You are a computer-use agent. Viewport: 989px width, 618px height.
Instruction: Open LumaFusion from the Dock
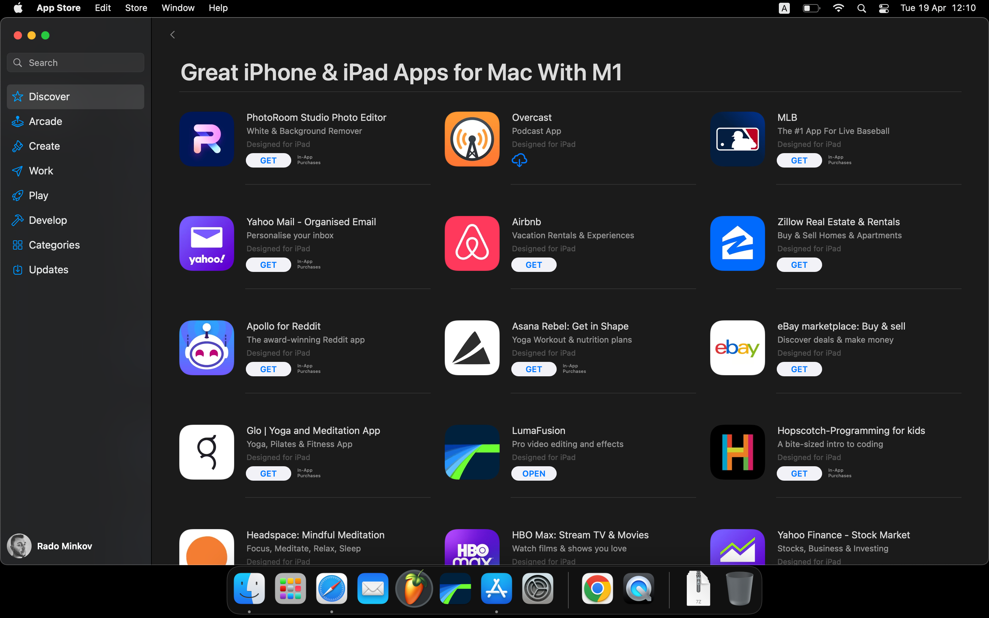(x=455, y=588)
